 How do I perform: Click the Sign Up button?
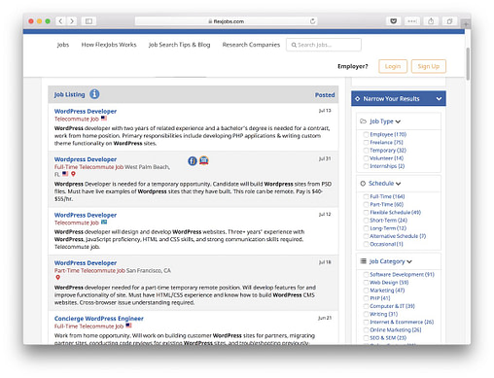pos(429,66)
